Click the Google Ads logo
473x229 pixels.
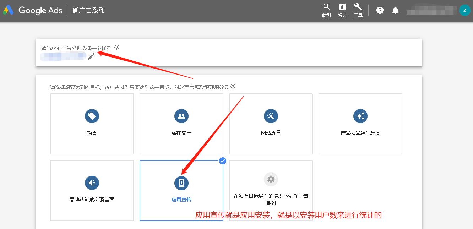(x=32, y=10)
